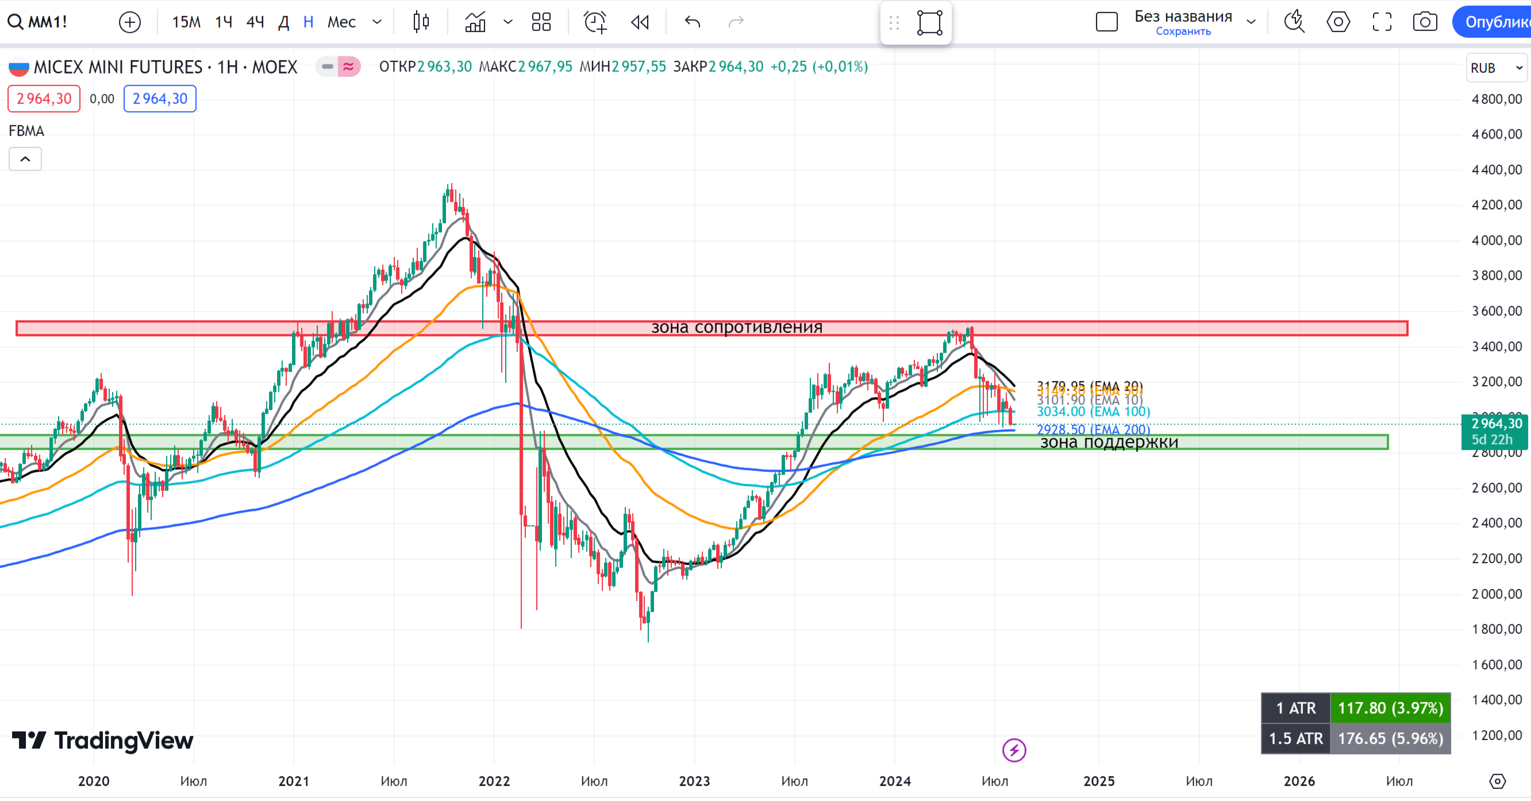1531x801 pixels.
Task: Expand the timeframe dropdown arrow after Мес
Action: coord(377,22)
